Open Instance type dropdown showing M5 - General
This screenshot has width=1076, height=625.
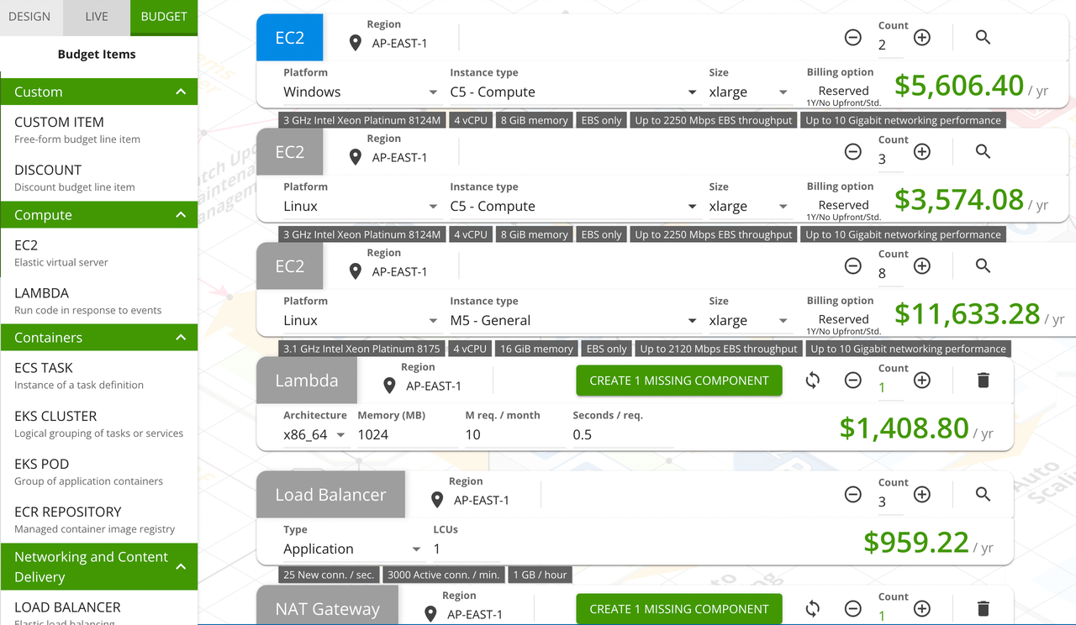[x=574, y=321]
